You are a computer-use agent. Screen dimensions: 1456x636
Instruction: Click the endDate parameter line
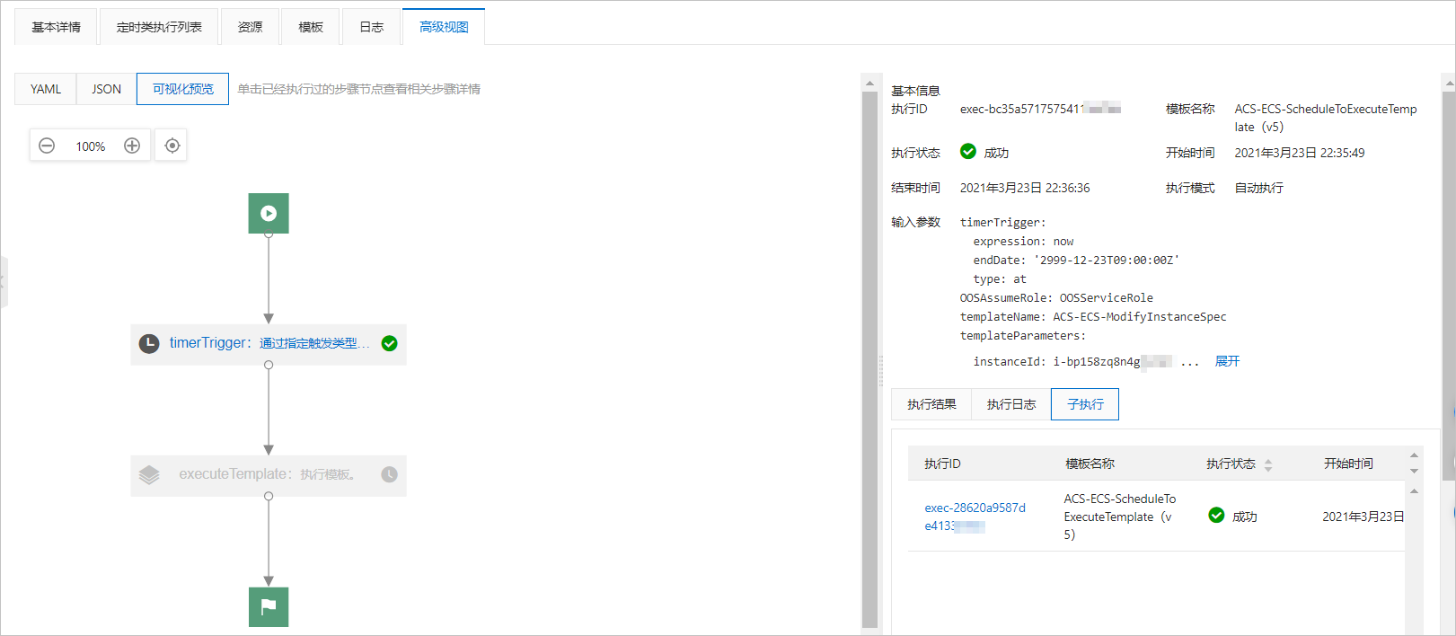pos(1076,260)
